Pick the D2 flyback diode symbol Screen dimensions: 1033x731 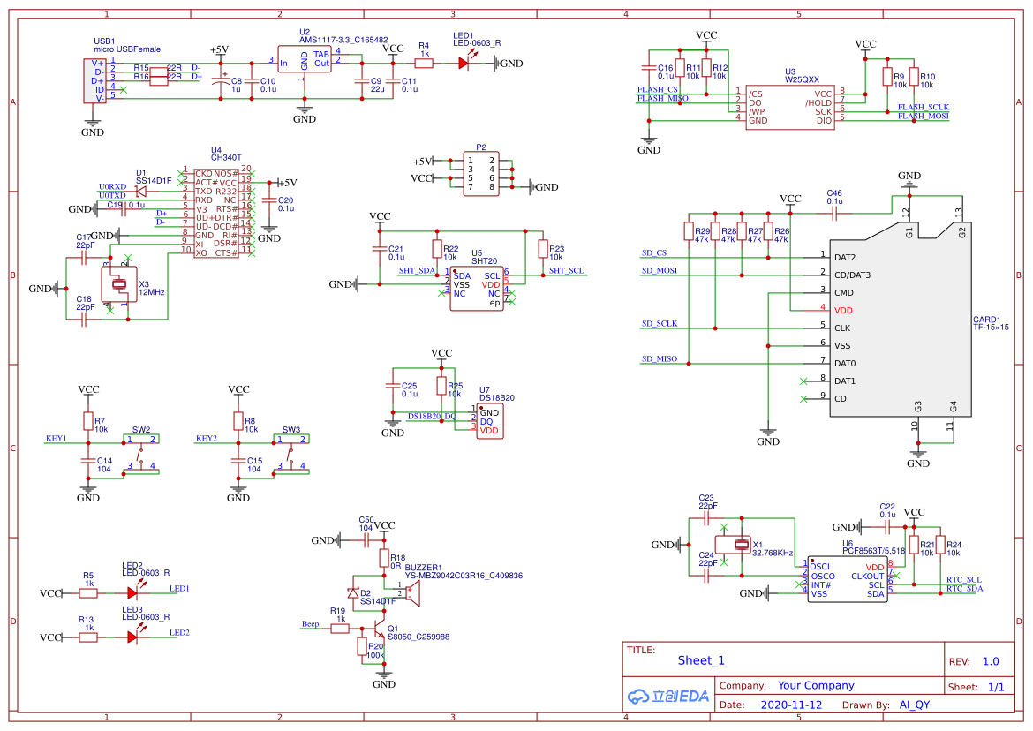pos(353,592)
